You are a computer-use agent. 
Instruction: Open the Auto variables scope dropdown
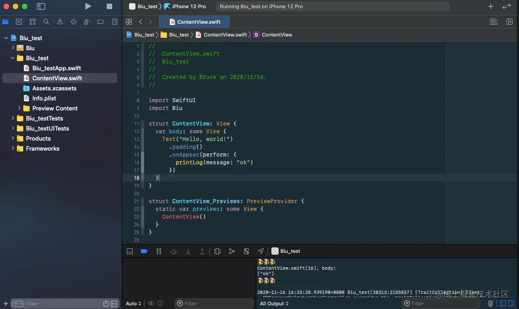click(x=133, y=304)
